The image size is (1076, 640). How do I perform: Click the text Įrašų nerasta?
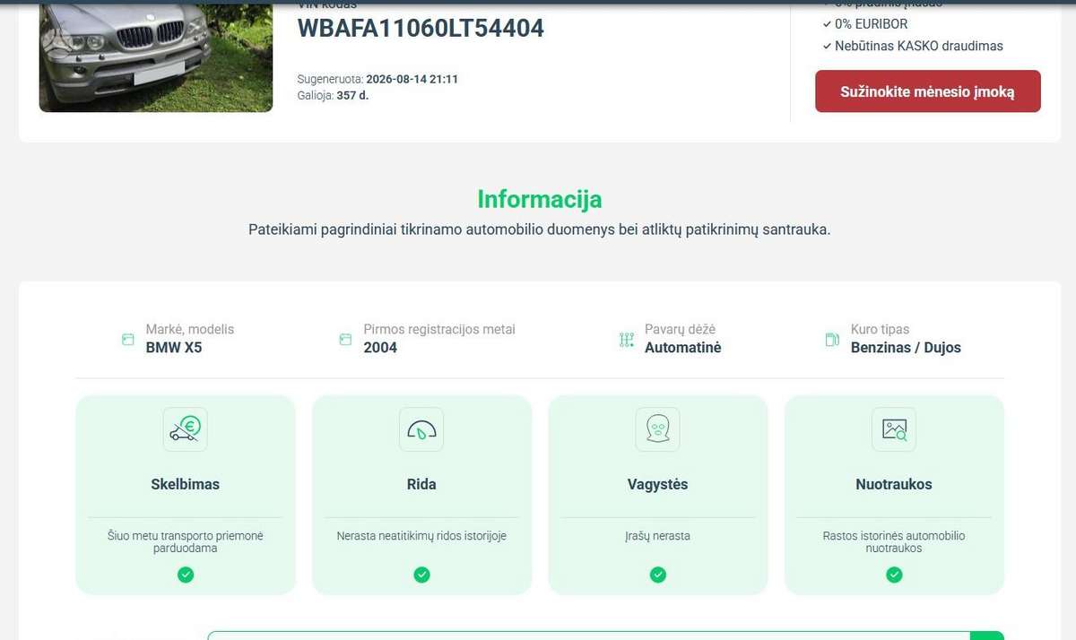[658, 536]
